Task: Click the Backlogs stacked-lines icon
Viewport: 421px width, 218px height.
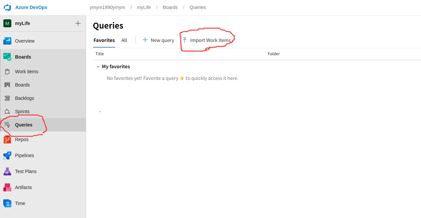Action: pyautogui.click(x=7, y=98)
